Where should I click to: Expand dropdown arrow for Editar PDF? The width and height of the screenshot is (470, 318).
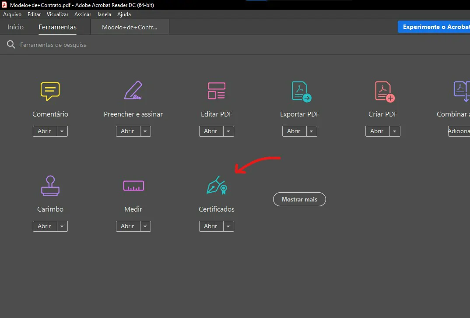(x=228, y=131)
